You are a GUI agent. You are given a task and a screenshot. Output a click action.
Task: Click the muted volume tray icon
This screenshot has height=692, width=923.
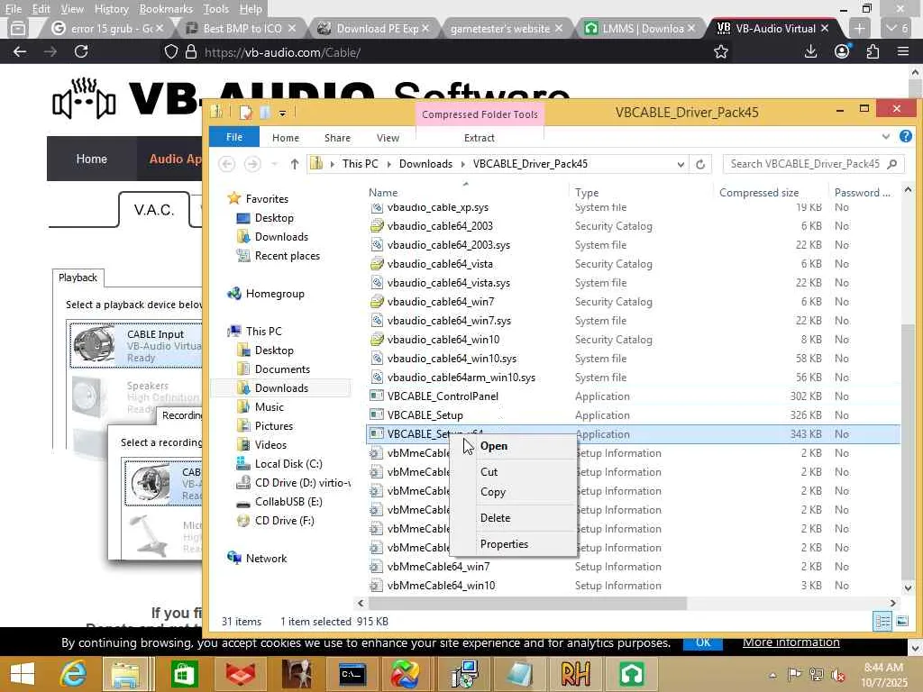837,674
